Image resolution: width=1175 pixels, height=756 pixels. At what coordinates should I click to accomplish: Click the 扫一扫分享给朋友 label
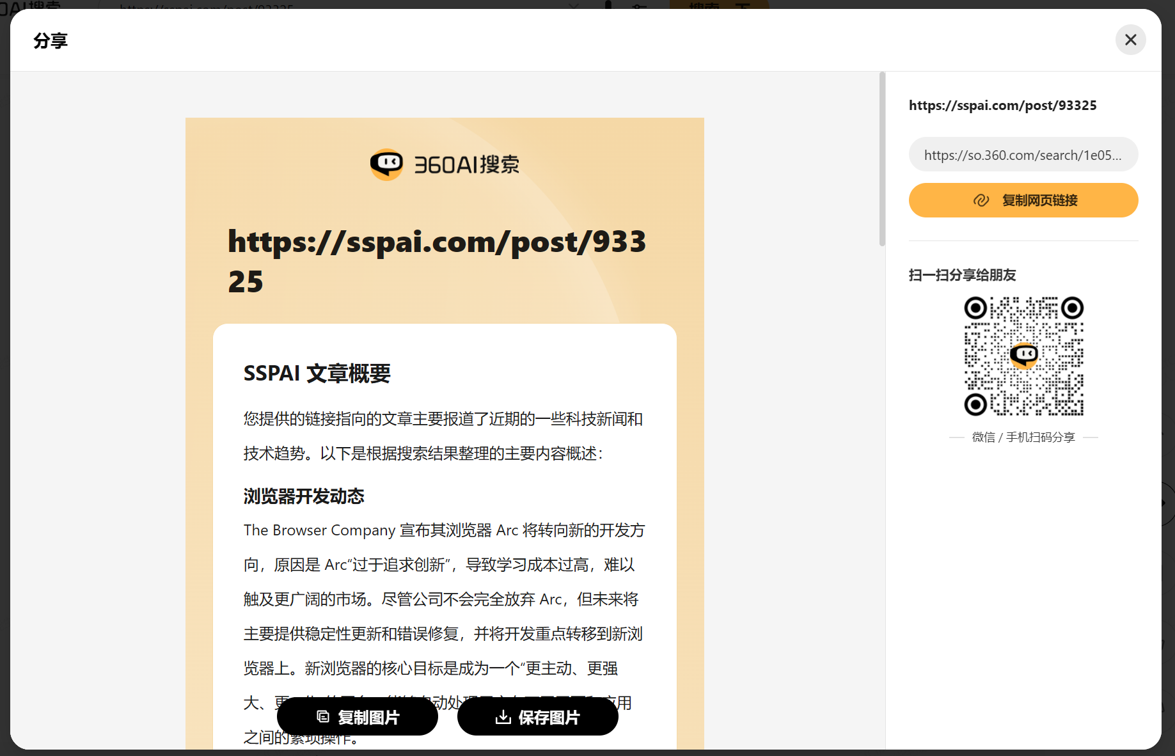(x=962, y=275)
